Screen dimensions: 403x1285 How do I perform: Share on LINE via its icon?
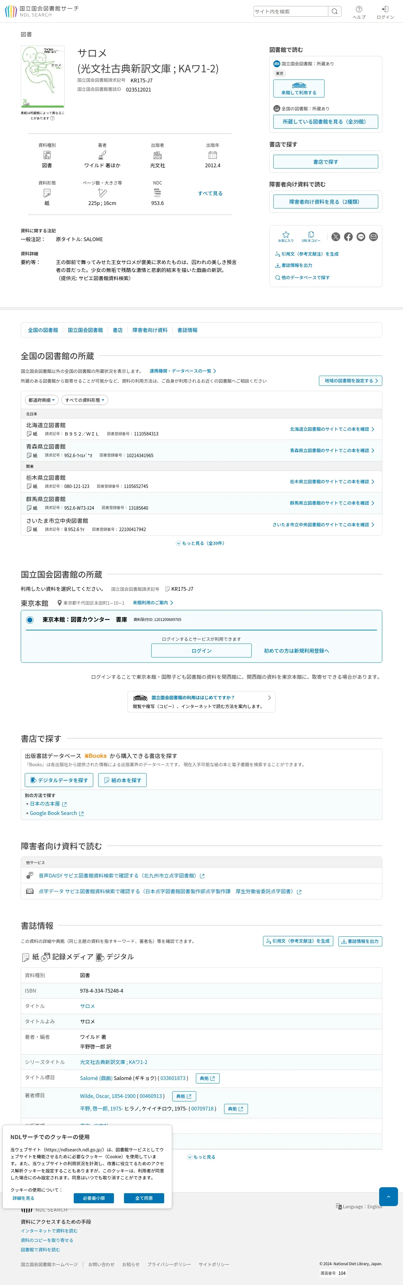(x=361, y=237)
